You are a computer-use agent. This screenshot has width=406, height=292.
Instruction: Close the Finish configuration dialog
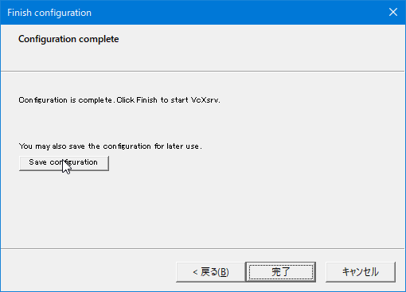(x=393, y=12)
